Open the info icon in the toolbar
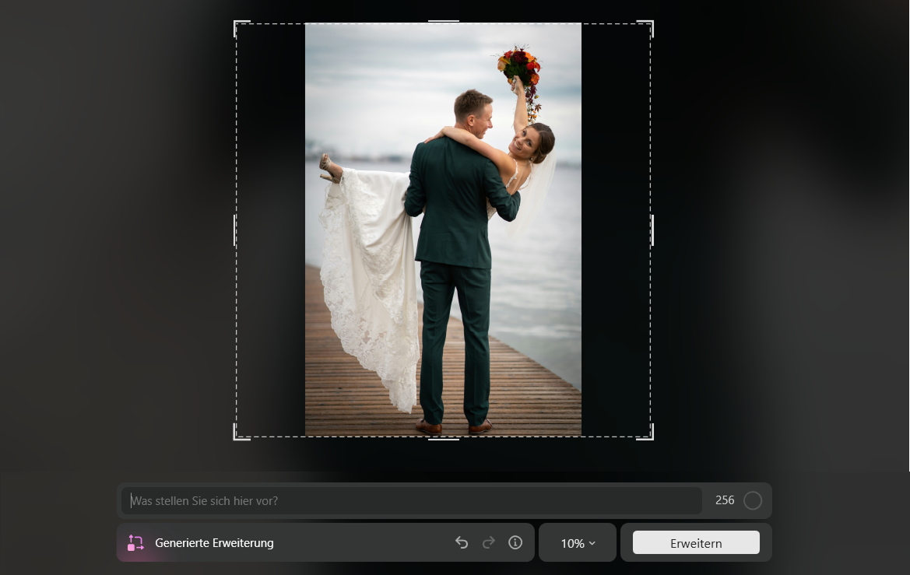Image resolution: width=910 pixels, height=575 pixels. tap(515, 542)
